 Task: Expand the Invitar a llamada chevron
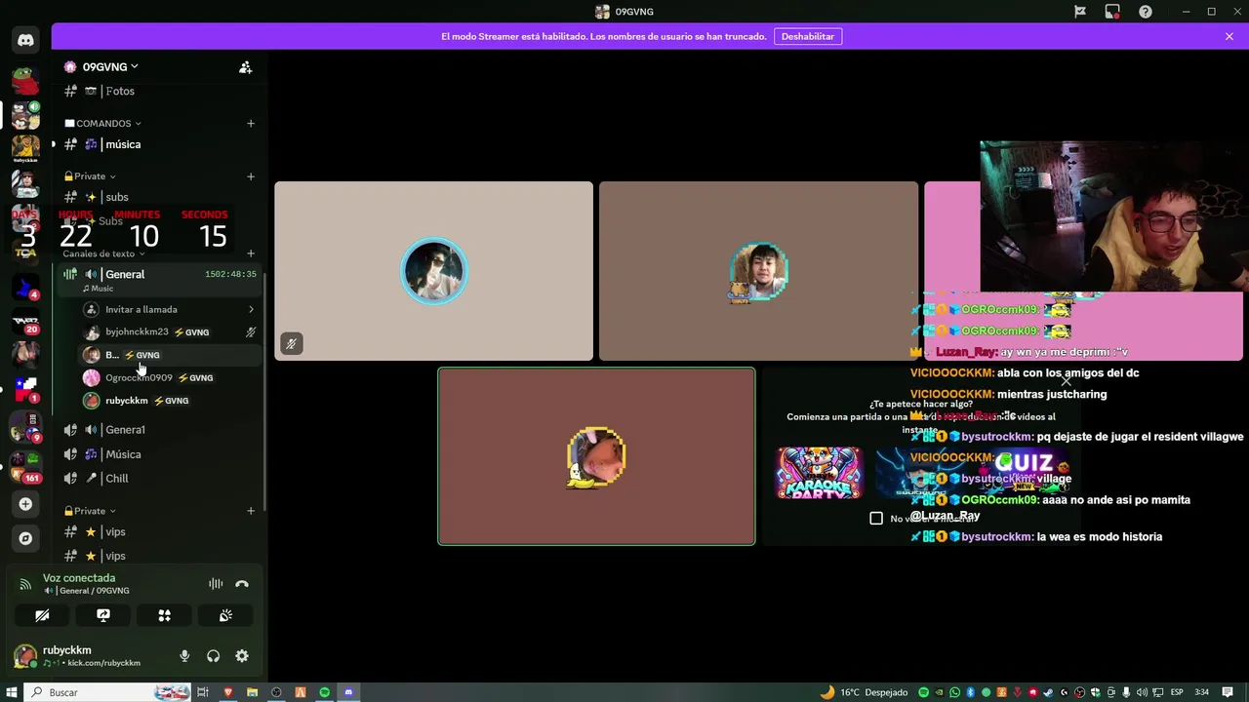coord(251,310)
